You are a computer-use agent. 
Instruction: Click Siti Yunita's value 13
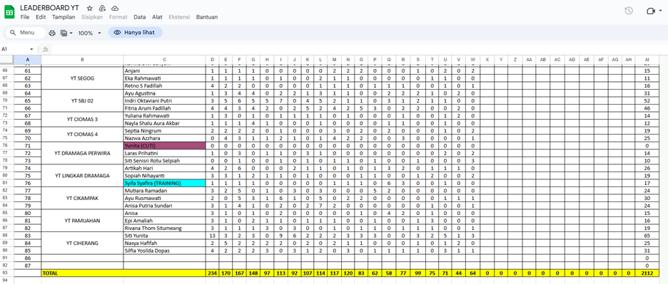[212, 236]
